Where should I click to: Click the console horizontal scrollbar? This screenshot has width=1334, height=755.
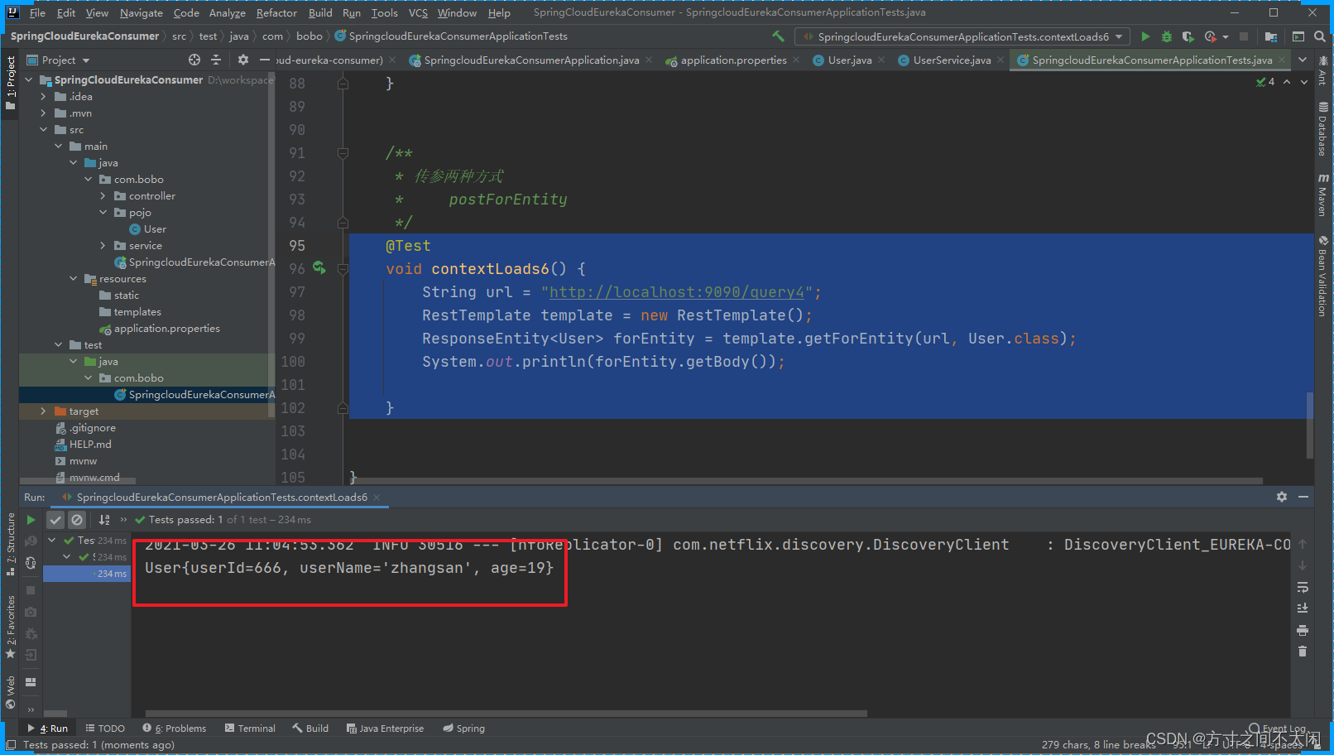(x=506, y=713)
